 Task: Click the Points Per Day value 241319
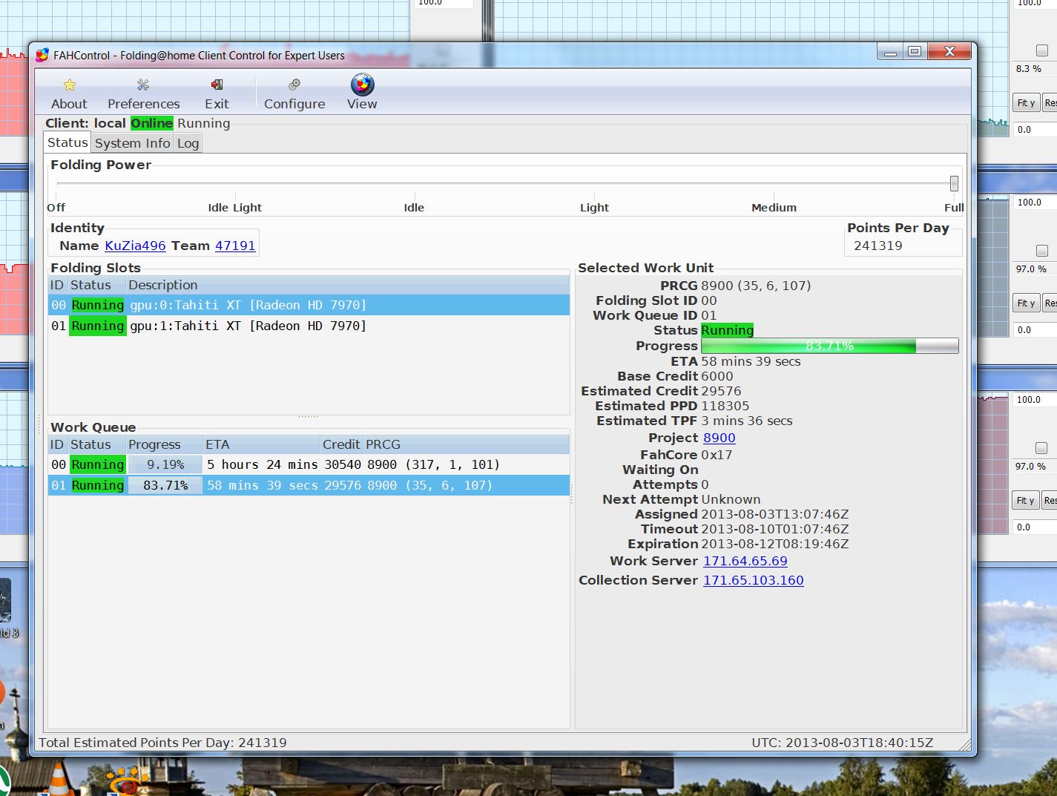[878, 246]
